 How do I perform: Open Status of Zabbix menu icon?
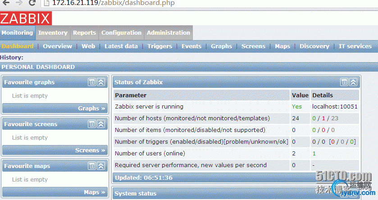pos(344,82)
